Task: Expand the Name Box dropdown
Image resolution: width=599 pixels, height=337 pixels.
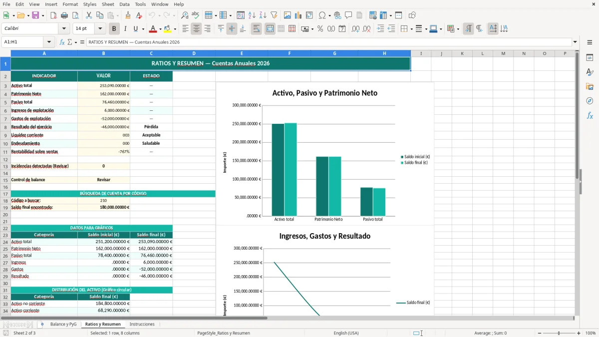Action: 49,42
